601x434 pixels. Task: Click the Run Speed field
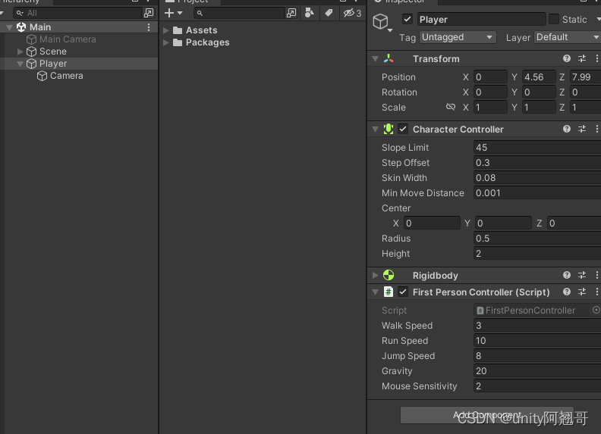[537, 341]
